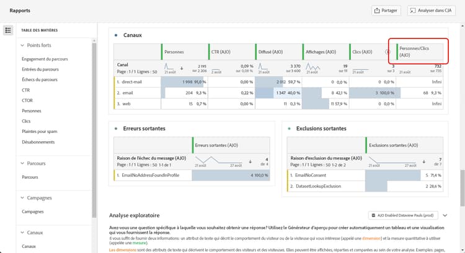Go to Désabonnements
Image resolution: width=465 pixels, height=253 pixels.
pos(38,142)
